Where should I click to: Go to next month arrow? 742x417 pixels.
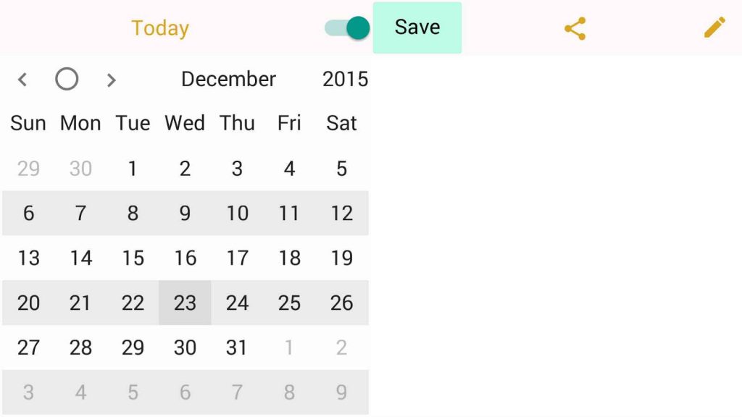[111, 80]
